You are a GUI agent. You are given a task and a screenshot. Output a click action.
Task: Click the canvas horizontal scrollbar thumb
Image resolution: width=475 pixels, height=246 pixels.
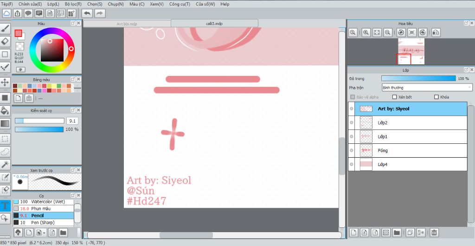pos(186,235)
